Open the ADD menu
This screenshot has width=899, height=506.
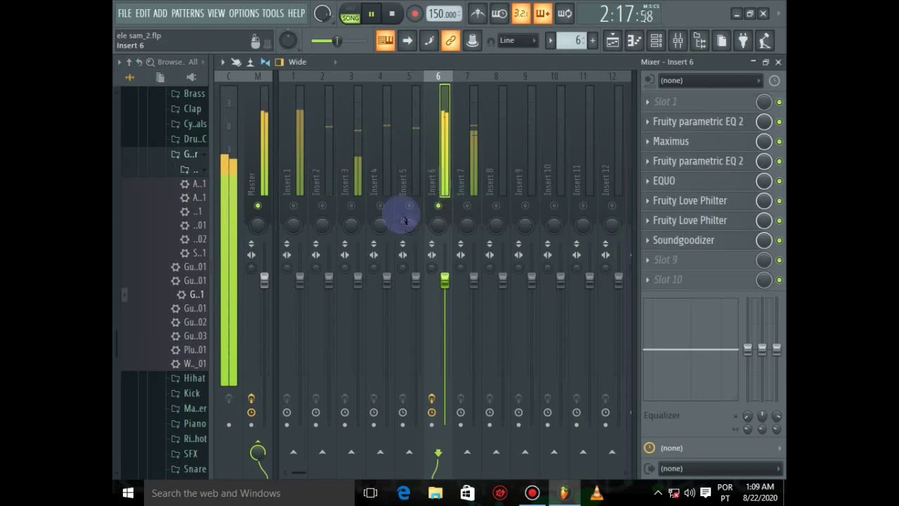160,13
